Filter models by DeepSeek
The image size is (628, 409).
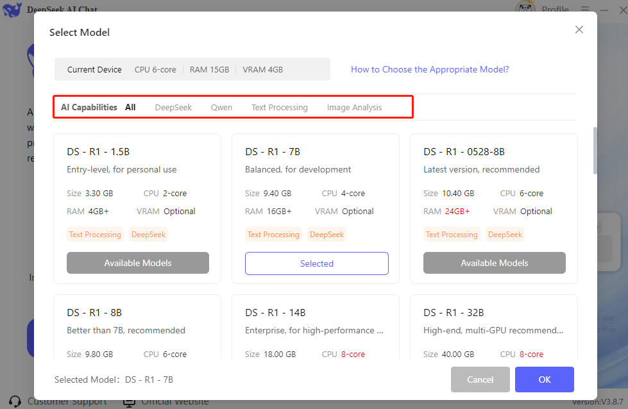(x=173, y=107)
